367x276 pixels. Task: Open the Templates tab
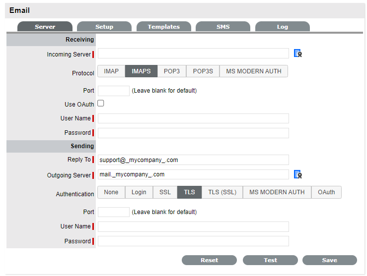[163, 27]
